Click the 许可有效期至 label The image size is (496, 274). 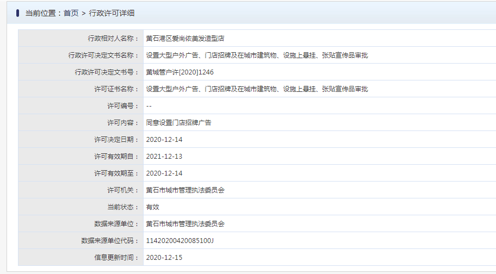pyautogui.click(x=116, y=173)
